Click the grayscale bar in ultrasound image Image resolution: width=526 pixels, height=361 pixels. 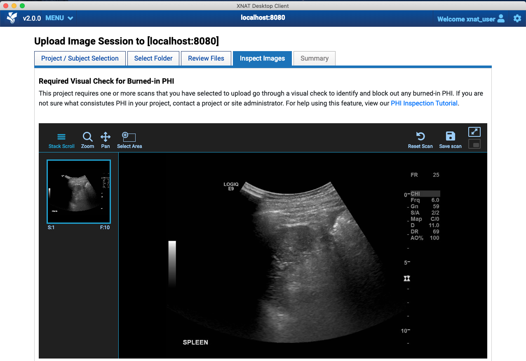pos(172,264)
